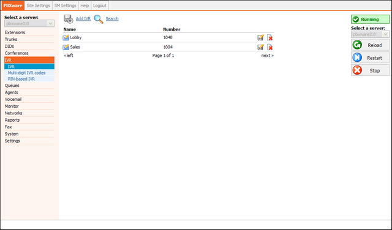Open DIDs in the sidebar
The image size is (392, 230).
pyautogui.click(x=29, y=46)
